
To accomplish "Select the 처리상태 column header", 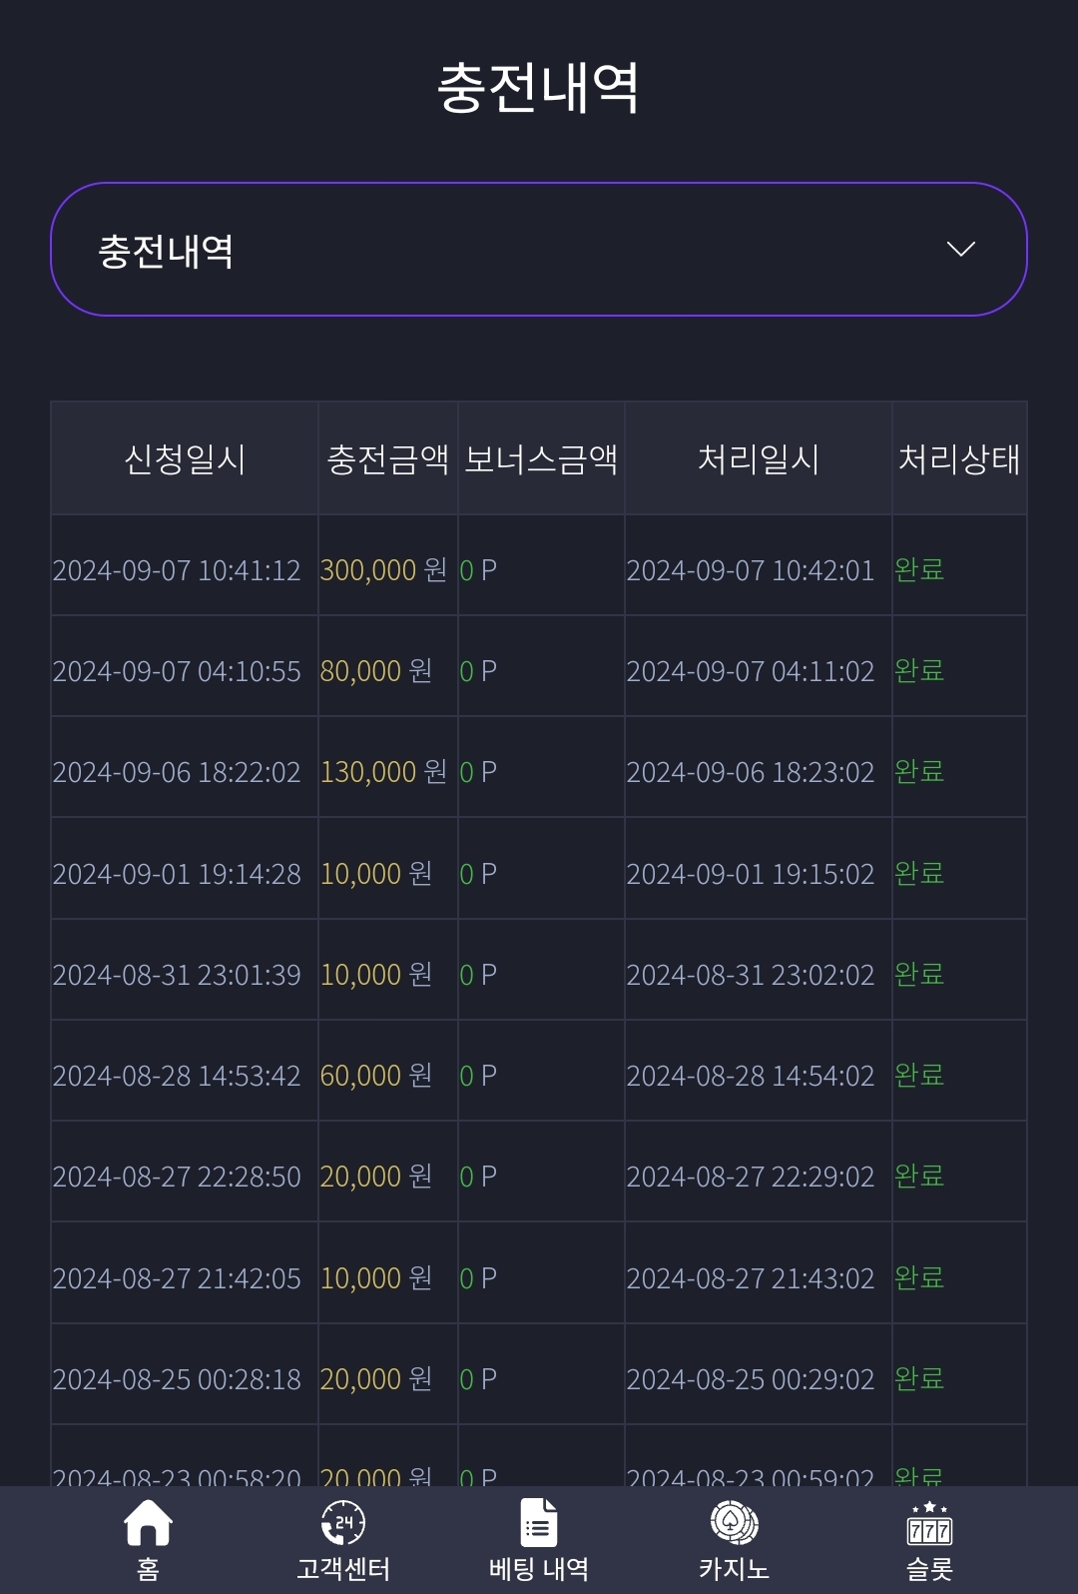I will [959, 459].
